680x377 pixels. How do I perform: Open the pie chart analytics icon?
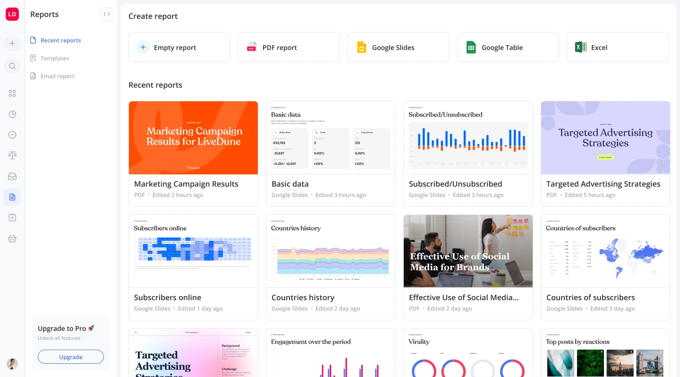pos(12,114)
